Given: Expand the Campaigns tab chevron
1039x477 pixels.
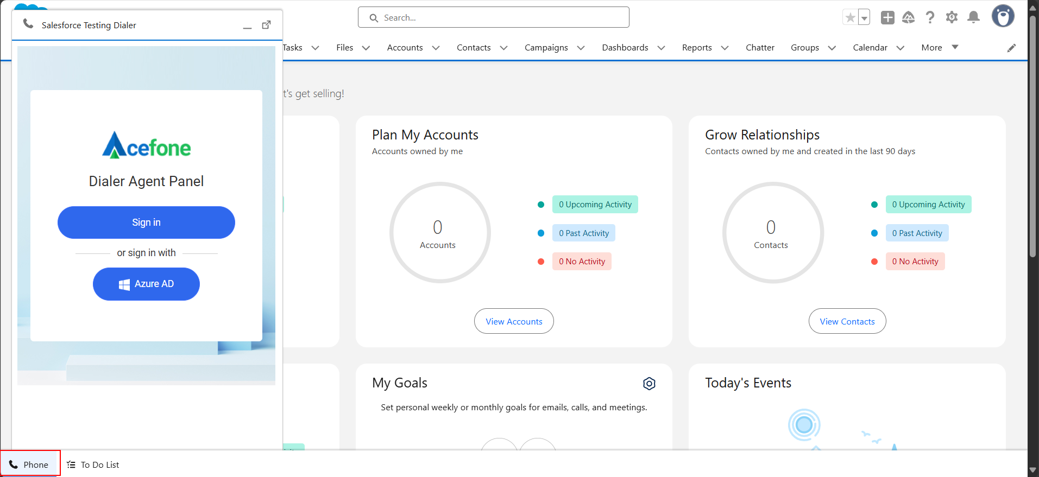Looking at the screenshot, I should pyautogui.click(x=581, y=48).
